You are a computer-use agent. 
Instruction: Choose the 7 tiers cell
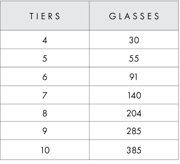pyautogui.click(x=45, y=95)
